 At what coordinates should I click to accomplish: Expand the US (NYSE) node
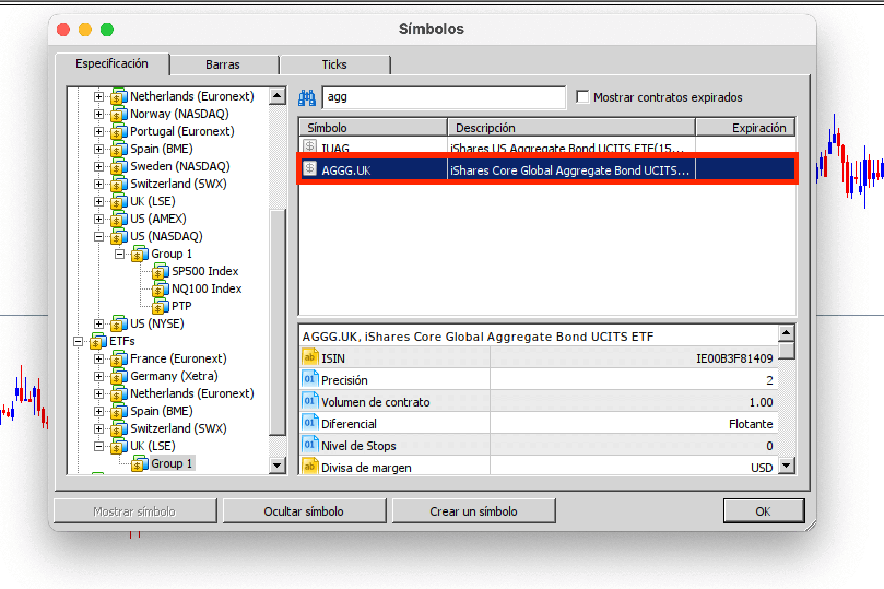point(99,323)
